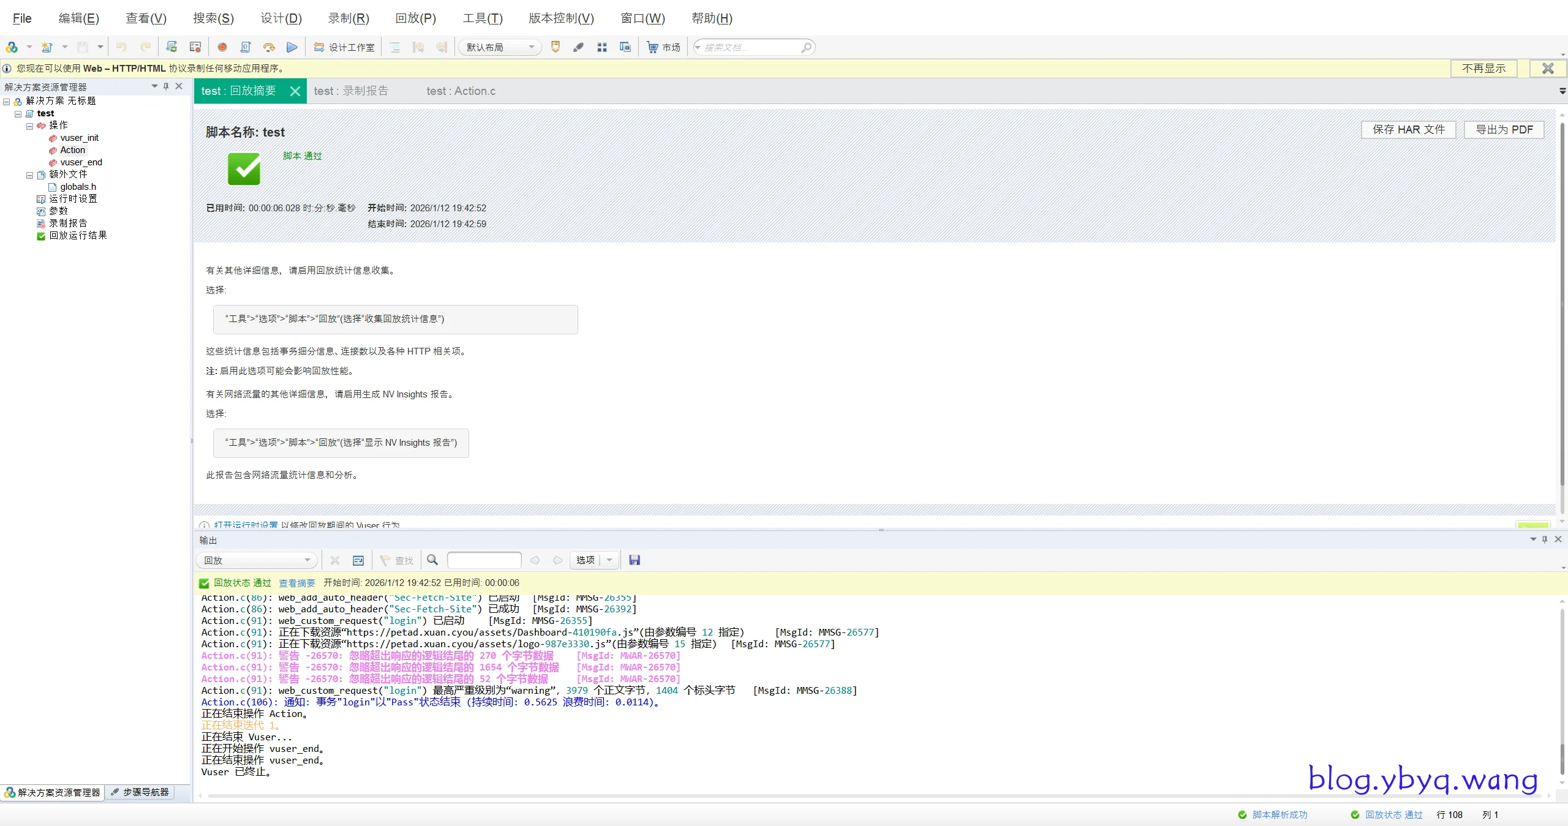Click the blue Replay play icon
This screenshot has height=826, width=1568.
pyautogui.click(x=292, y=47)
